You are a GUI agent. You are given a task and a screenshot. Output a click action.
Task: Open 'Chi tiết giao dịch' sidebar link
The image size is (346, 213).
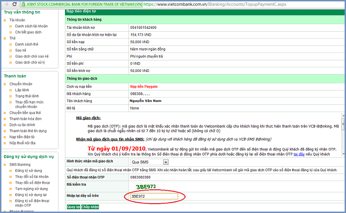pyautogui.click(x=28, y=32)
